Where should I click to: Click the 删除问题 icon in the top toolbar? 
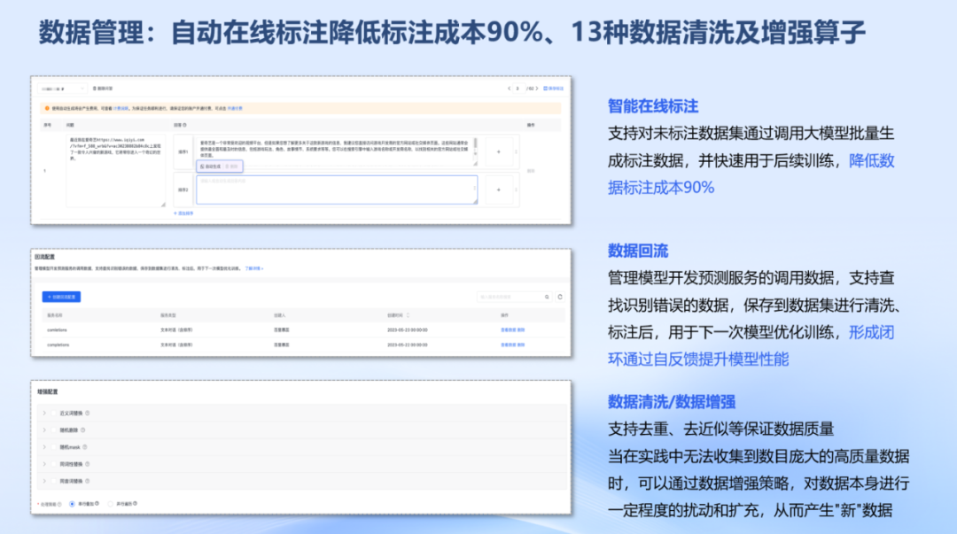pos(94,87)
